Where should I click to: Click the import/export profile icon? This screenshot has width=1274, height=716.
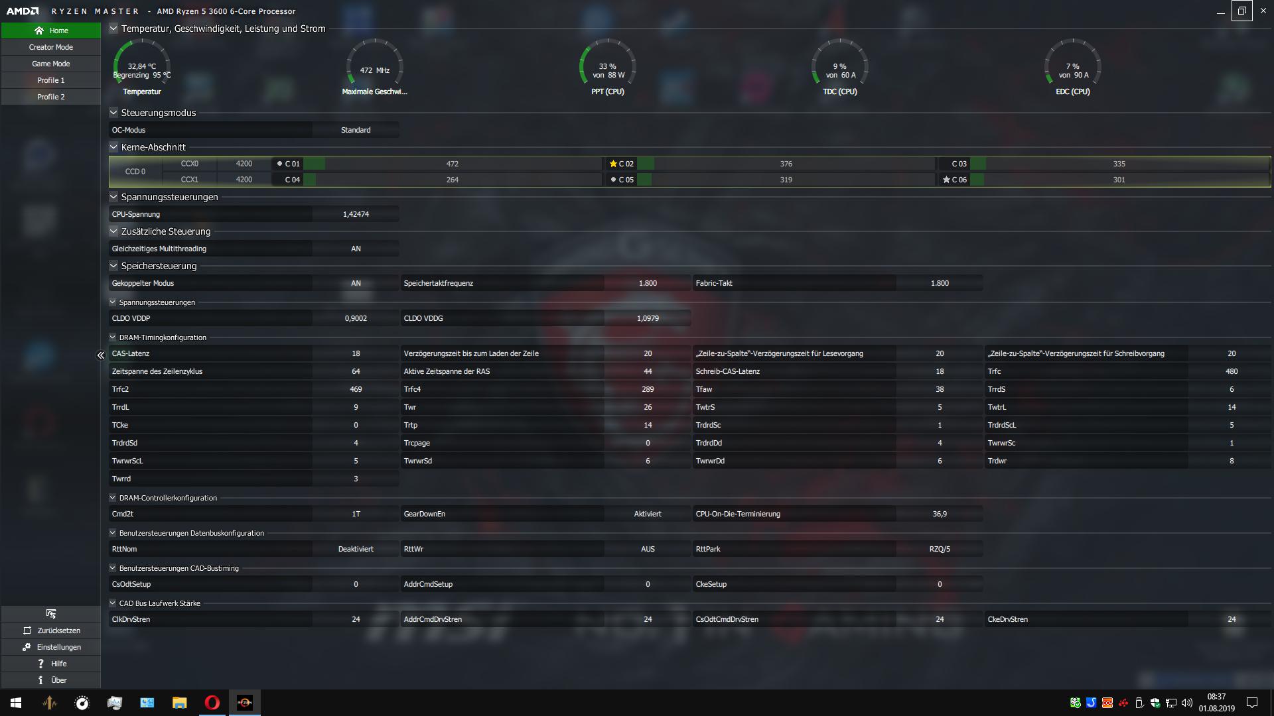click(x=51, y=613)
